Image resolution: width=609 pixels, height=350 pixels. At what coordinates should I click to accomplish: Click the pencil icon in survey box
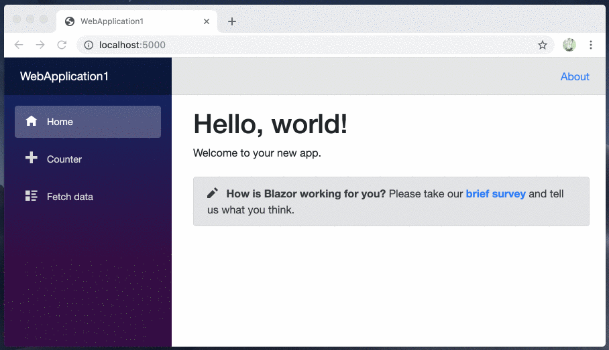point(213,193)
